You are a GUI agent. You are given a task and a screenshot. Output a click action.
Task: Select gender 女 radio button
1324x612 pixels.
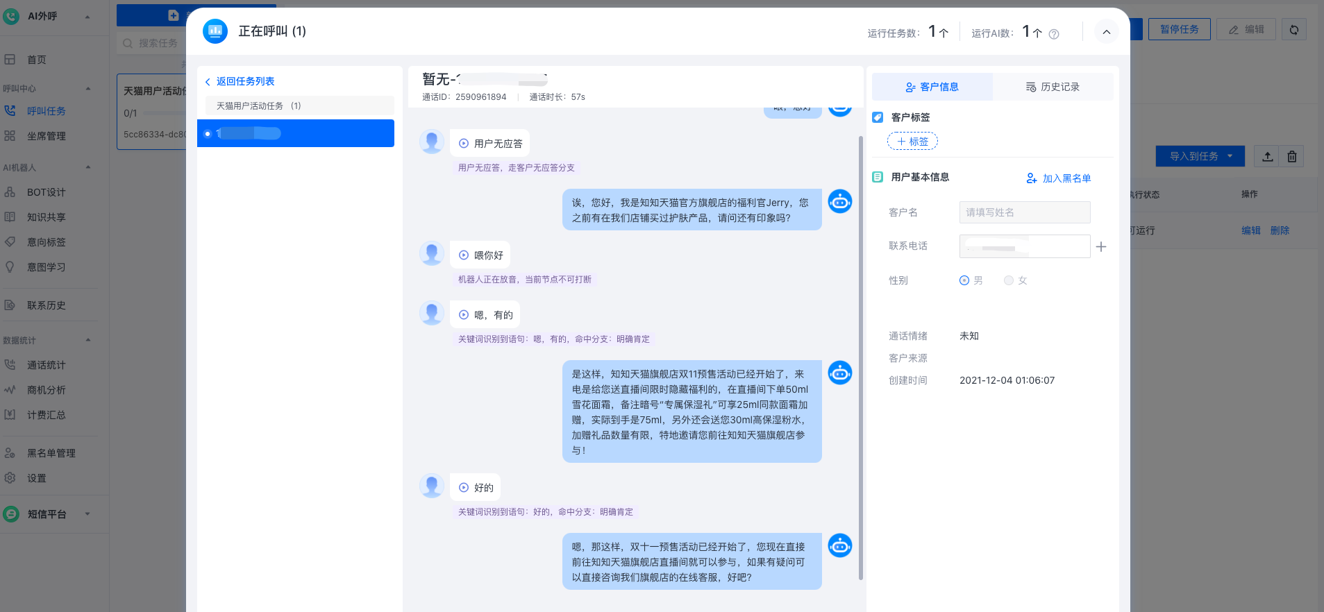[x=1009, y=280]
